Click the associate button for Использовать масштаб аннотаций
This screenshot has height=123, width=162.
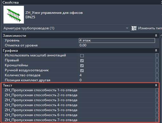click(x=157, y=55)
